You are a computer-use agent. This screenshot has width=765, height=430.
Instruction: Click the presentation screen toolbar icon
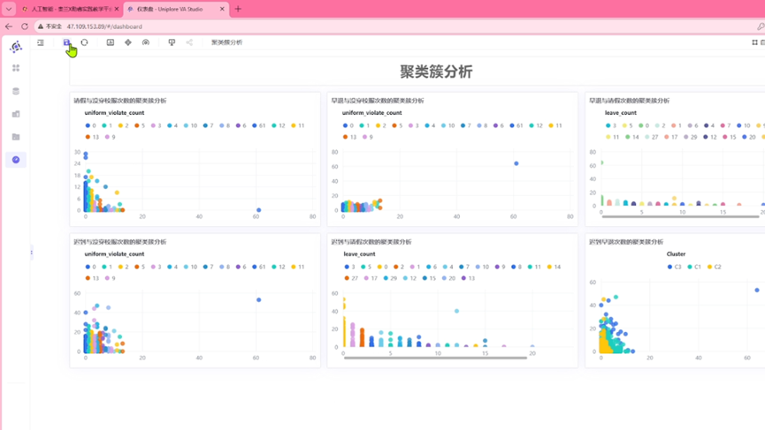[172, 42]
